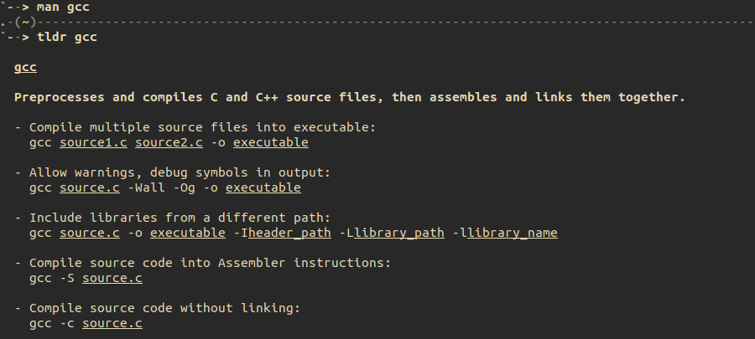Click executable in the multiple source files example
This screenshot has height=339, width=755.
coord(271,142)
